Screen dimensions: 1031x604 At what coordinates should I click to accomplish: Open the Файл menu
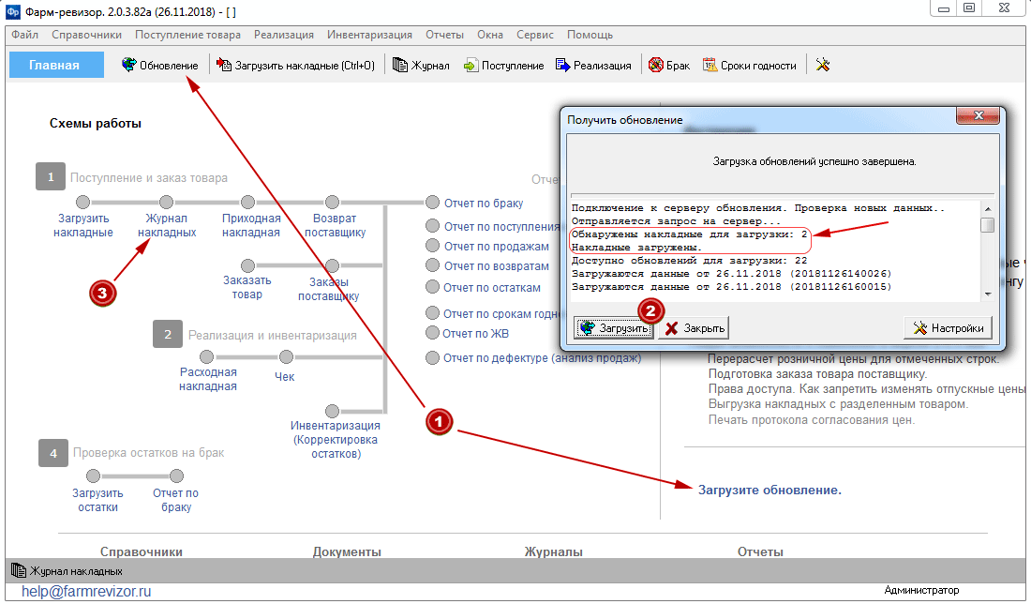pyautogui.click(x=25, y=35)
